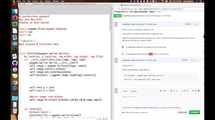
Task: Edit the 'I found the fix' comment
Action: pyautogui.click(x=196, y=60)
